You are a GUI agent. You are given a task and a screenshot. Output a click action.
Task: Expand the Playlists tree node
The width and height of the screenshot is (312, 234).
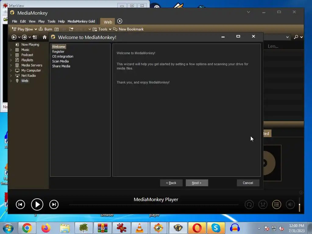coord(11,60)
